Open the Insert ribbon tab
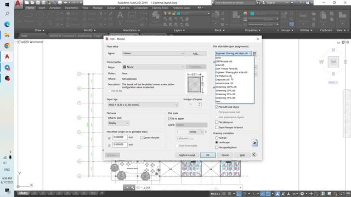Screen dimensions: 351x197 coord(42,8)
